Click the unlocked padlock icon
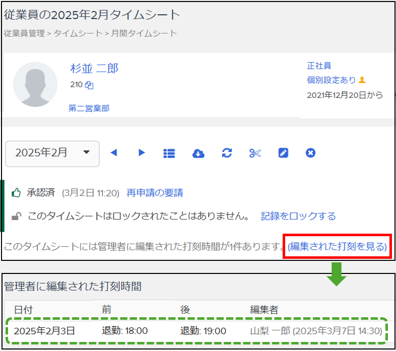 coord(17,216)
